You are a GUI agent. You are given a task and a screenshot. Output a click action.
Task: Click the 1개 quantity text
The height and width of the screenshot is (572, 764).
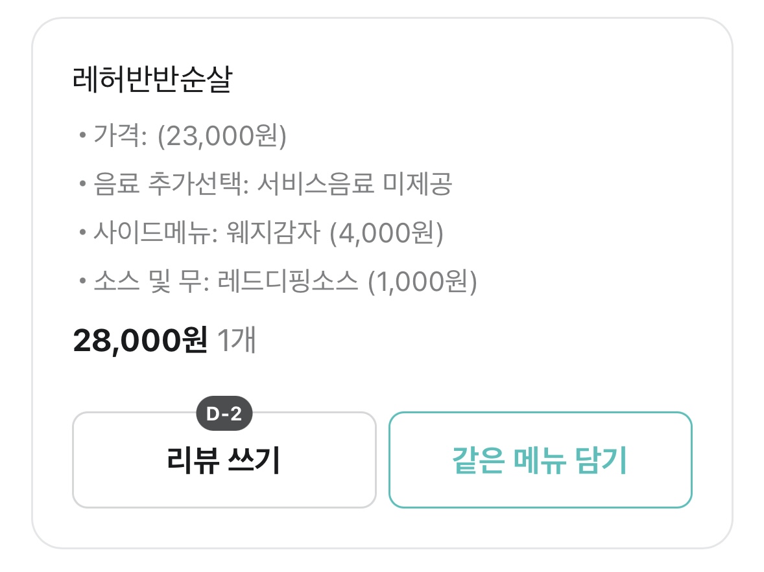(x=236, y=341)
